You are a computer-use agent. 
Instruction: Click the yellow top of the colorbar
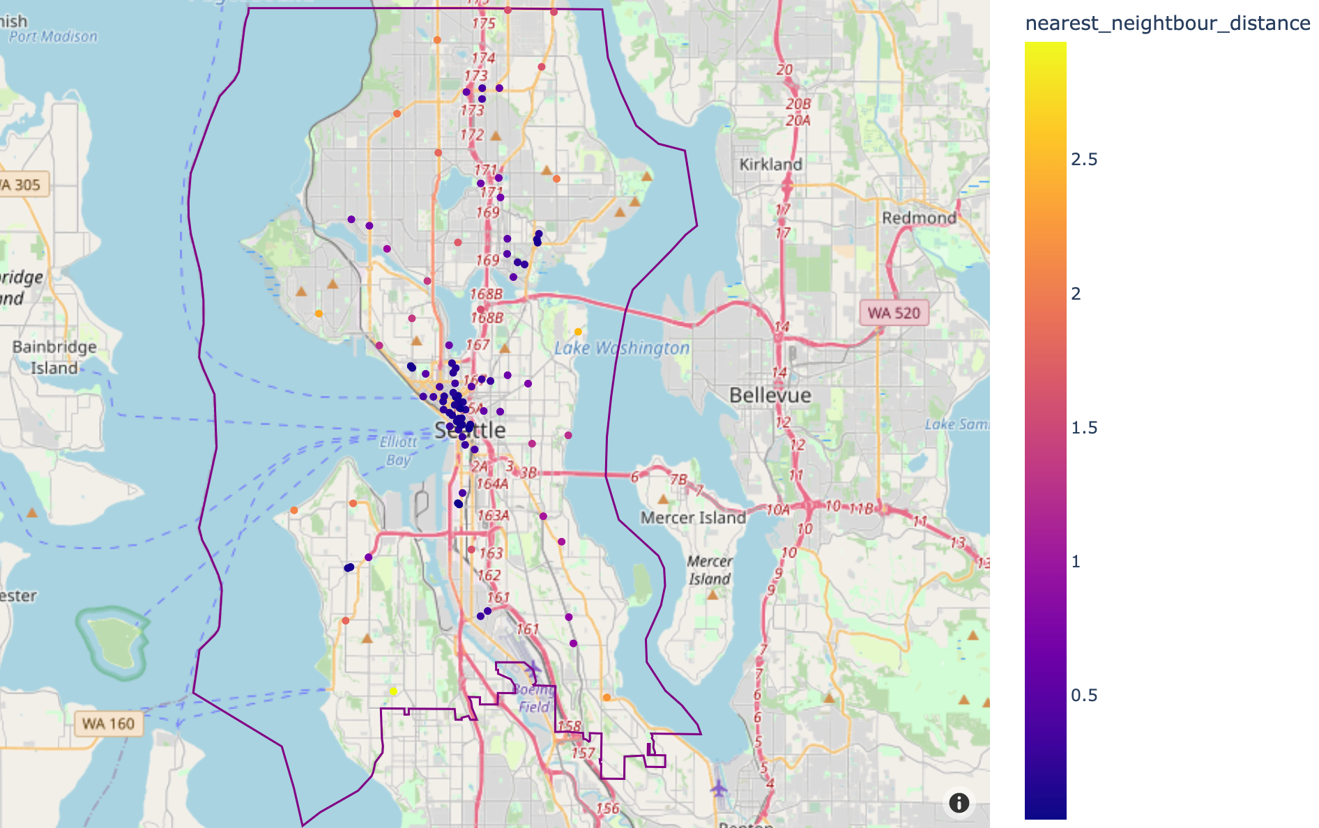[1045, 47]
